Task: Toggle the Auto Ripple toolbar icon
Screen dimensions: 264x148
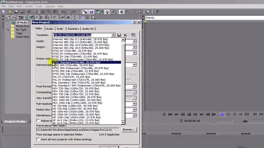Action: pos(97,12)
